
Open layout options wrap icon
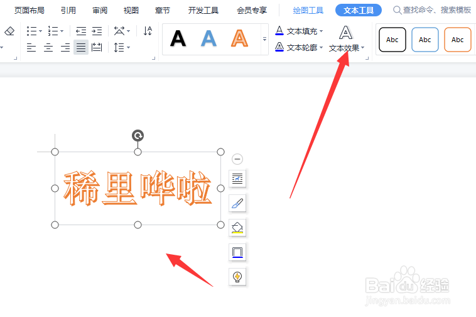(237, 179)
